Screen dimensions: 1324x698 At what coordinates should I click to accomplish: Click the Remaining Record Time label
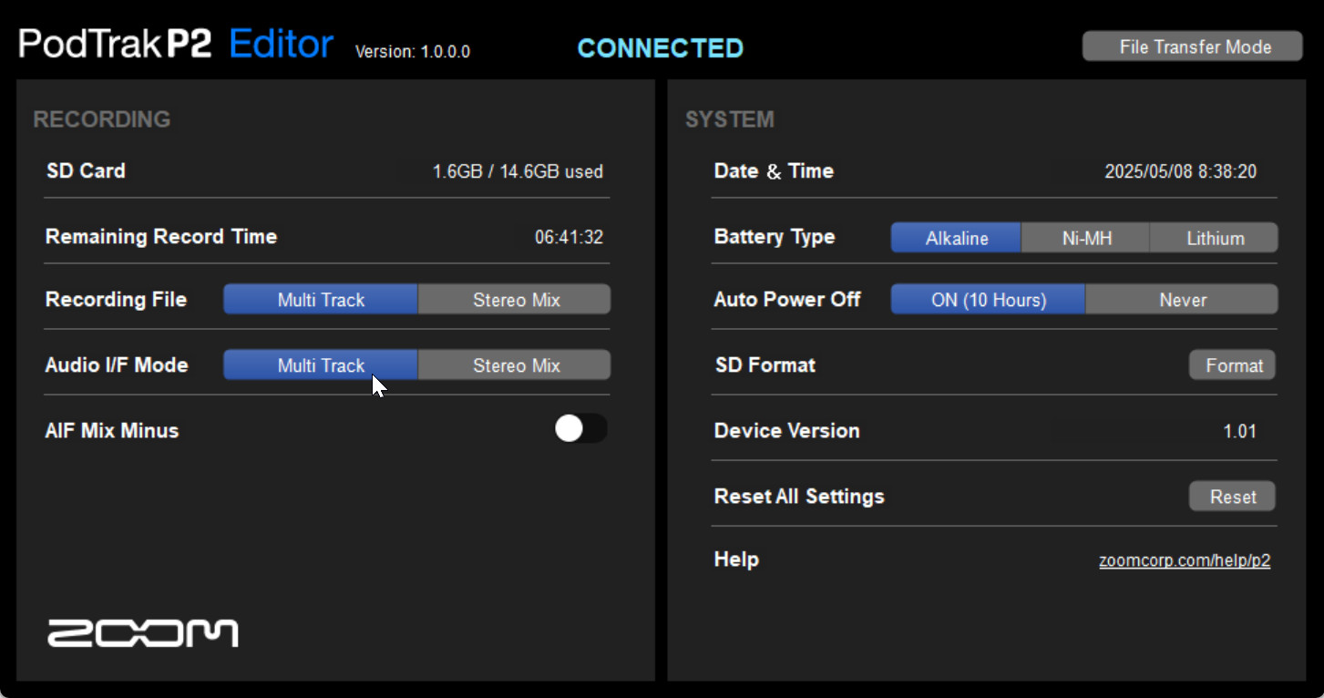pyautogui.click(x=161, y=236)
